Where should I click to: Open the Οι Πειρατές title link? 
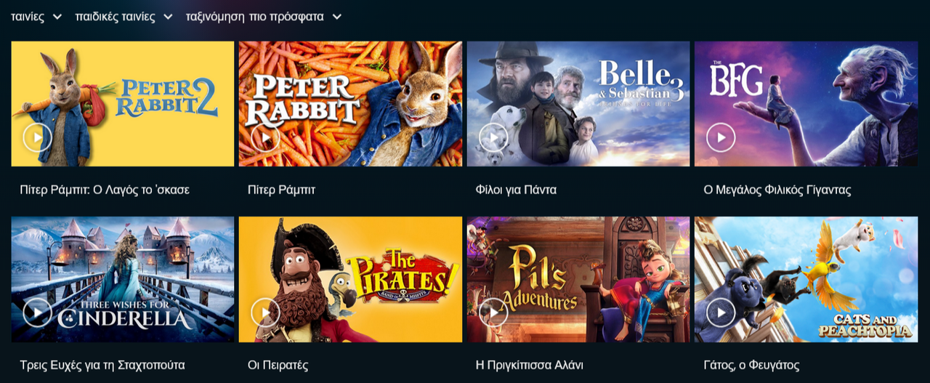click(278, 365)
